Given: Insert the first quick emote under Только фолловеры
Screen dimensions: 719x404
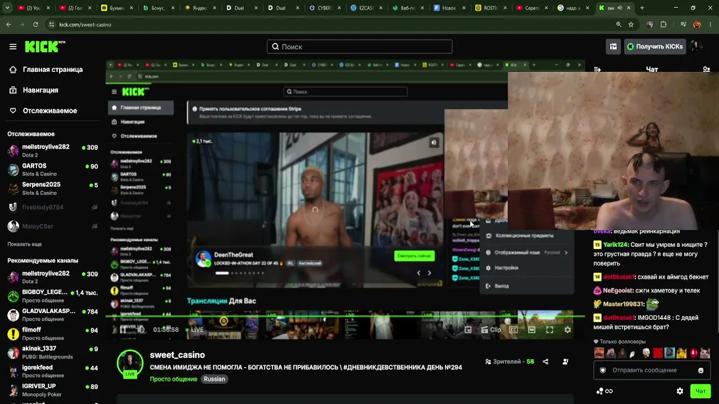Looking at the screenshot, I should [x=599, y=353].
